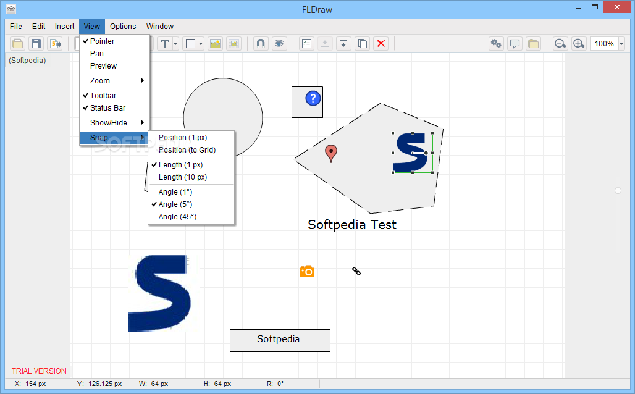Choose Angle (1°) snap option

click(191, 192)
